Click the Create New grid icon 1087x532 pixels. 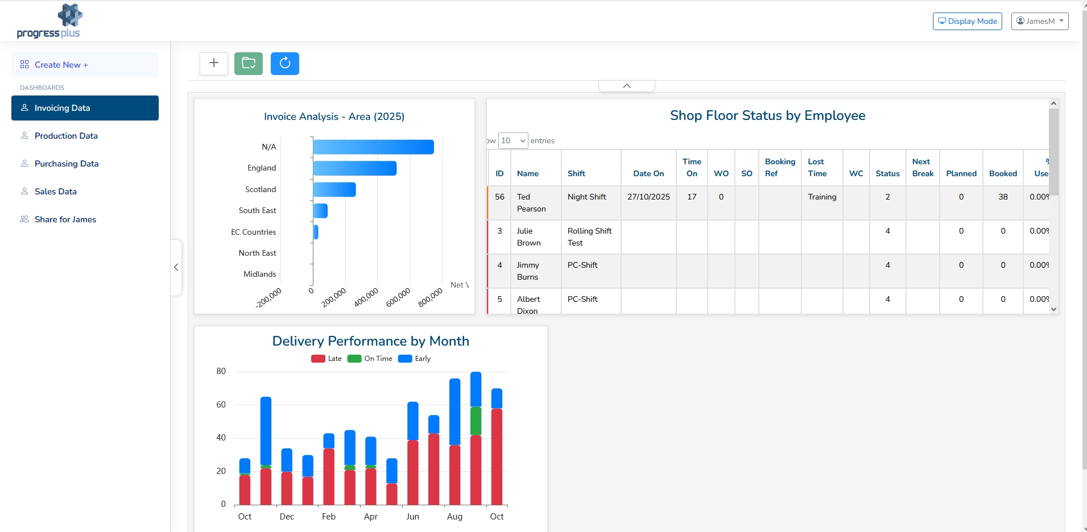click(x=24, y=65)
